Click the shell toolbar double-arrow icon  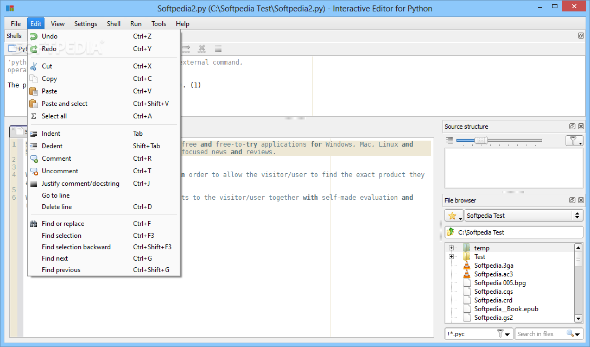(x=186, y=48)
